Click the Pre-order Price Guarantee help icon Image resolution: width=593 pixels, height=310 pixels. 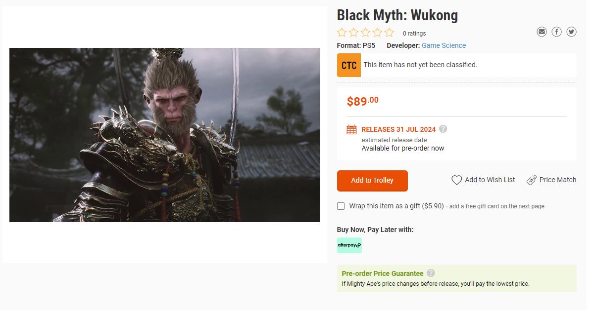(431, 273)
